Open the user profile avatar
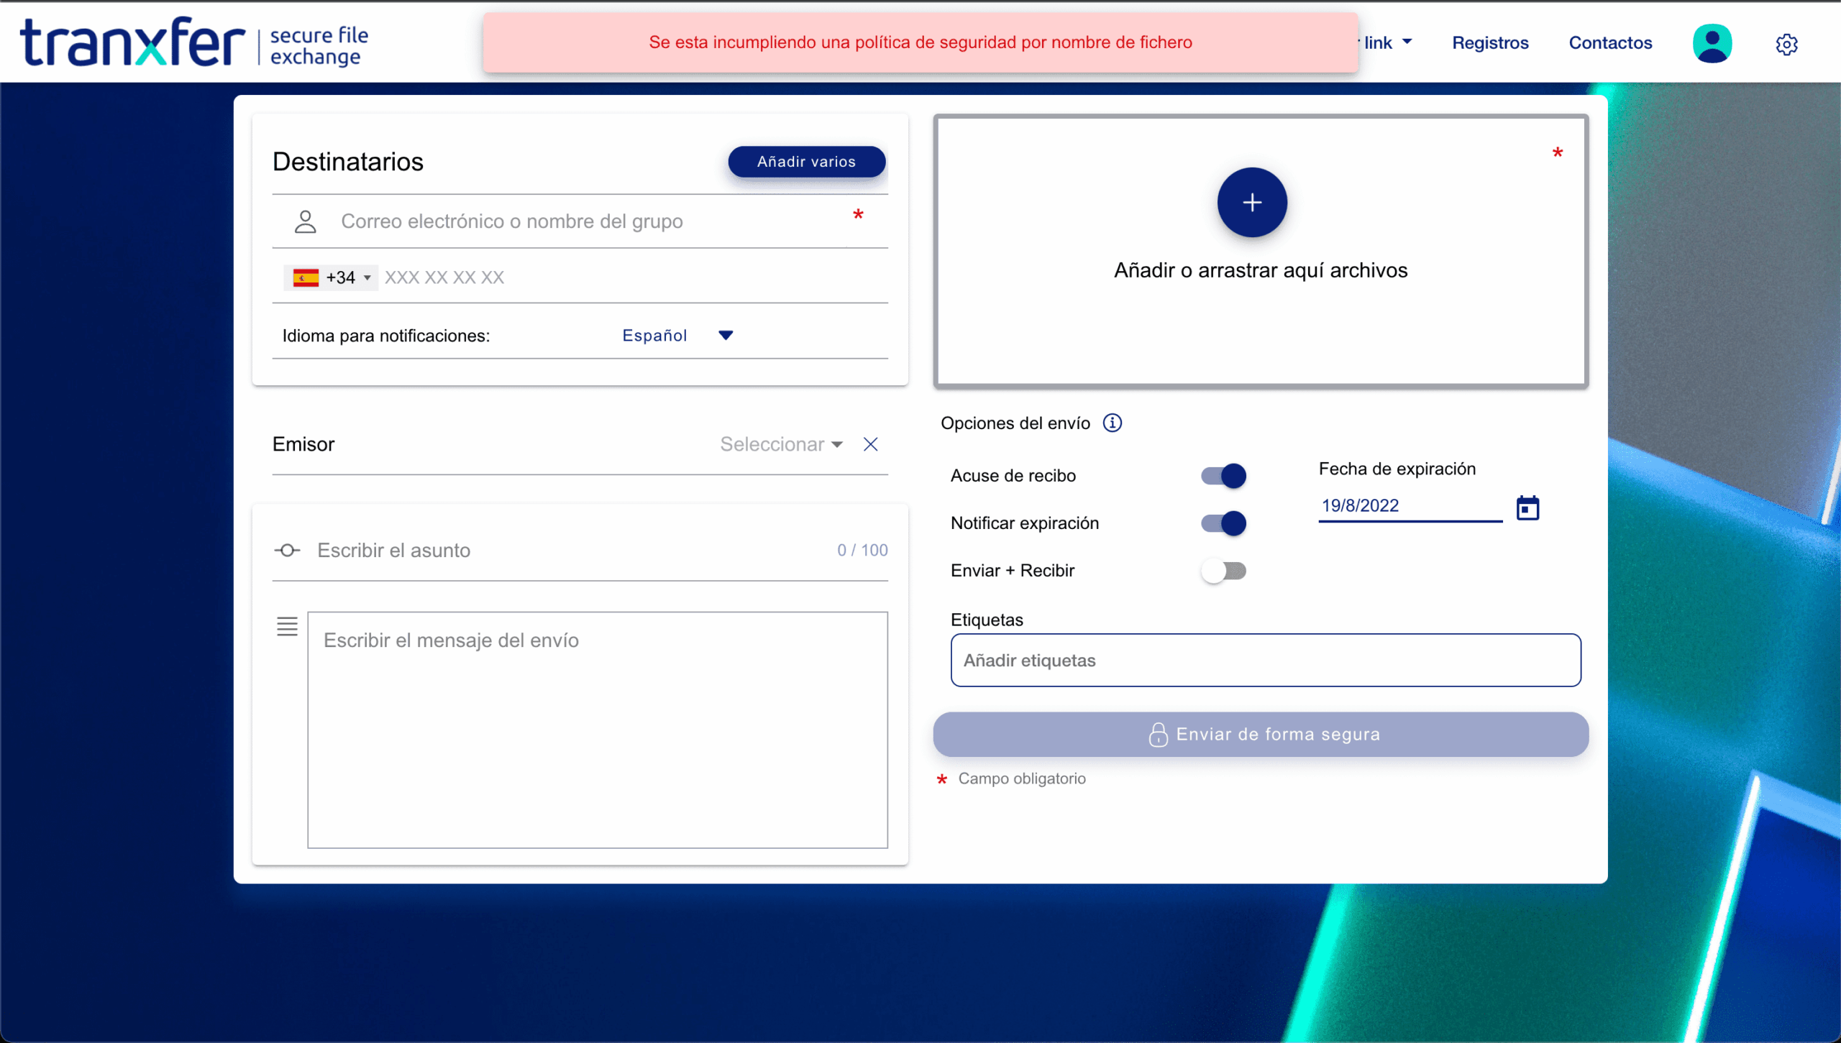Viewport: 1841px width, 1043px height. [1712, 43]
